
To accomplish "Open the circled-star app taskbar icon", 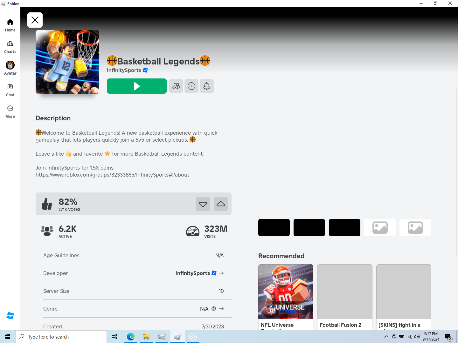I will pos(193,337).
